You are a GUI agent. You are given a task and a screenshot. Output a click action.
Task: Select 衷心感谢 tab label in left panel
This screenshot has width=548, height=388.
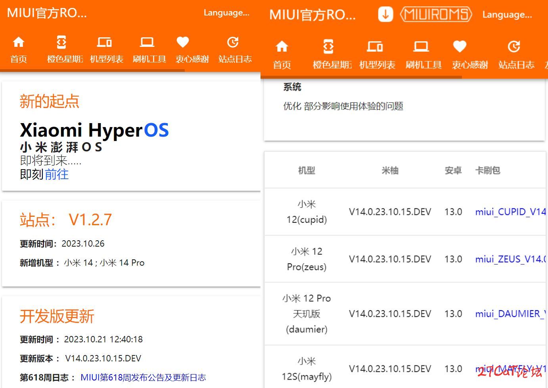point(192,59)
